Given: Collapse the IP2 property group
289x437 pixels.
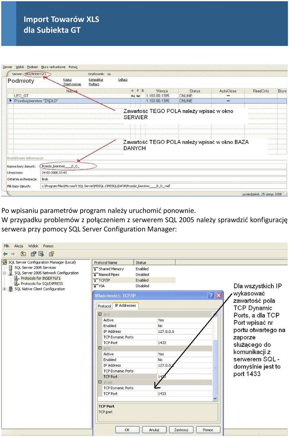Looking at the screenshot, I should point(100,314).
